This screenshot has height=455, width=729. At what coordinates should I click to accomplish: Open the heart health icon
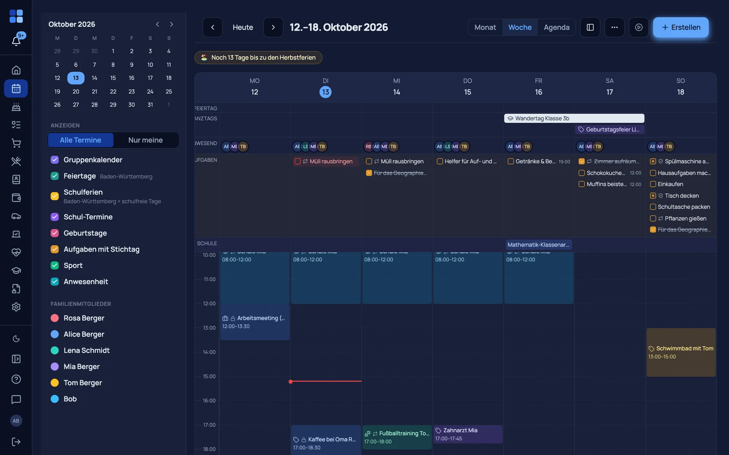pos(16,252)
